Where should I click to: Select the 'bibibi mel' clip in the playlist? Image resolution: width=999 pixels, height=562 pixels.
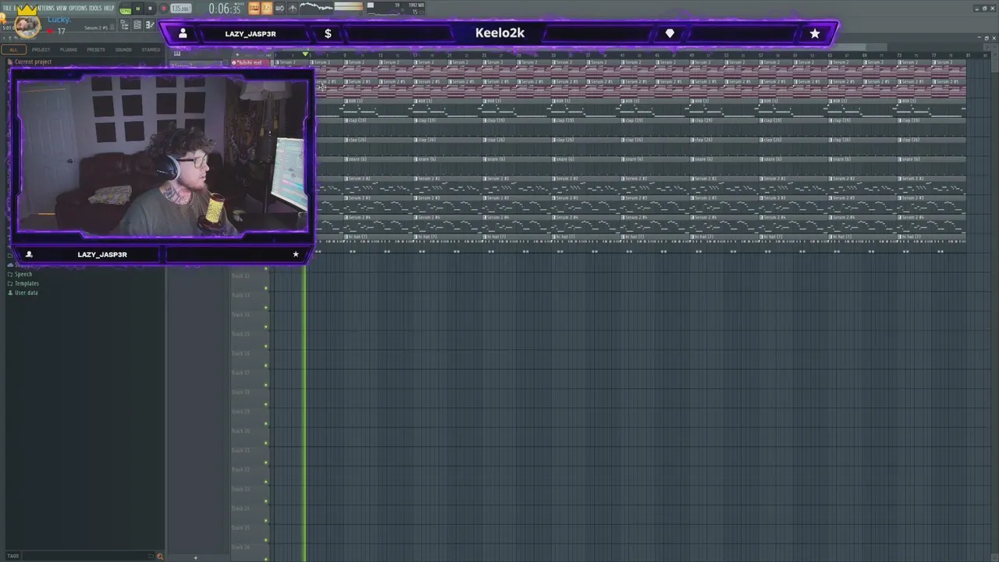pyautogui.click(x=251, y=62)
